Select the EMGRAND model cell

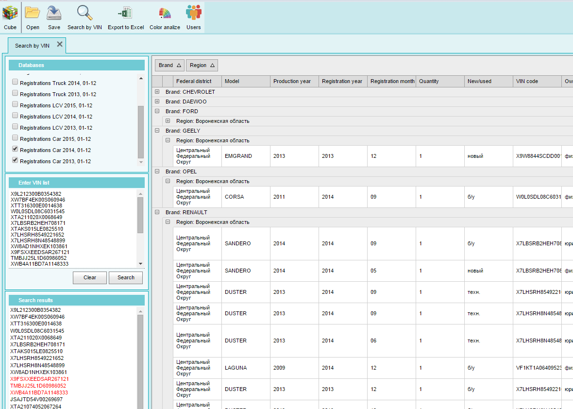[x=246, y=156]
